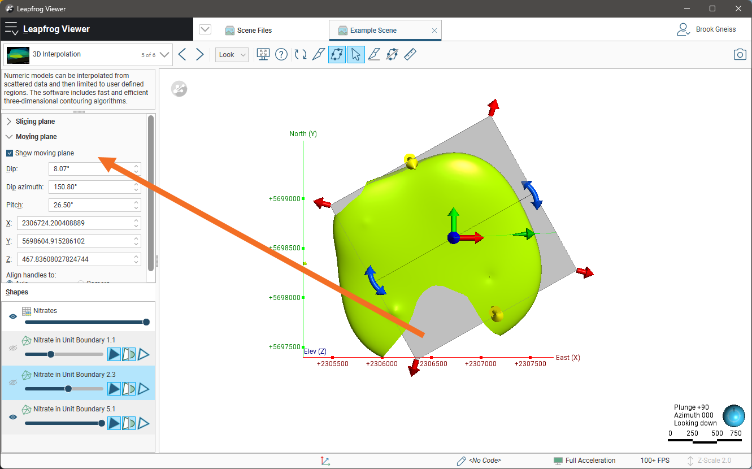
Task: Click the Z-Scale 2.0 status label
Action: tap(715, 461)
